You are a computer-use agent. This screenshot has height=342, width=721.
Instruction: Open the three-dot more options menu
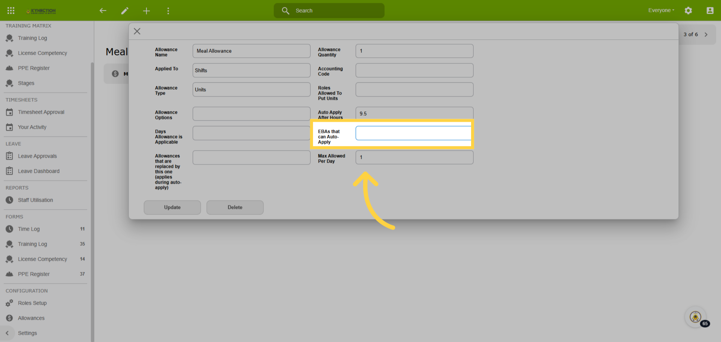tap(168, 11)
